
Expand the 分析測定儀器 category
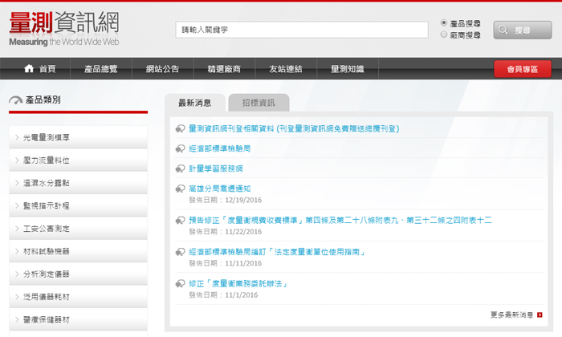78,274
